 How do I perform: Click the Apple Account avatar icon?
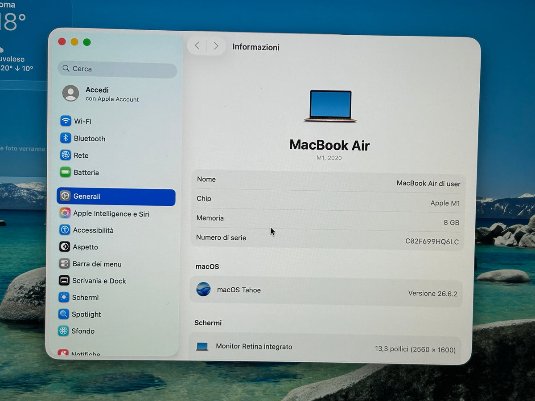point(71,94)
